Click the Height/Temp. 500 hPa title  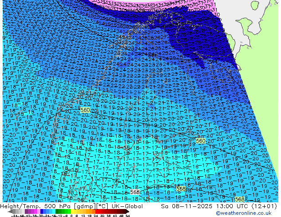coord(35,206)
